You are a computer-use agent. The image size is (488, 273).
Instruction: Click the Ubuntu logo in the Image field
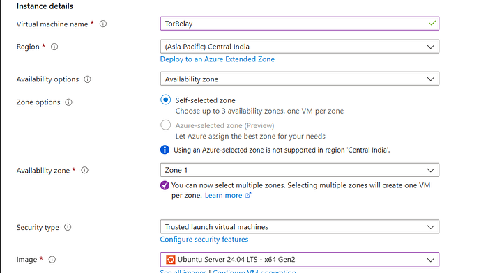[x=171, y=260]
